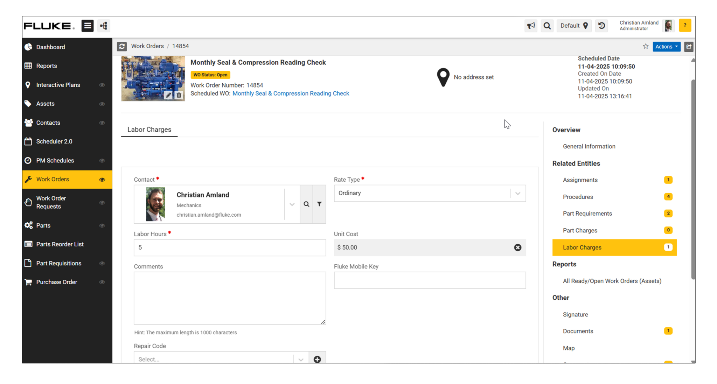717x384 pixels.
Task: Click the refresh icon beside Work Orders breadcrumb
Action: pos(122,46)
